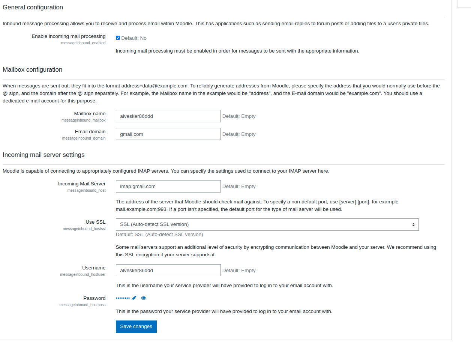Click the pencil icon to edit password
Viewport: 471px width, 346px height.
point(134,298)
